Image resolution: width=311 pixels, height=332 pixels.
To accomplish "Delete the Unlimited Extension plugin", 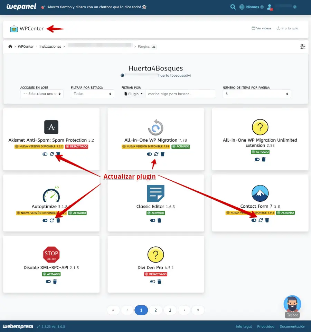I will coord(264,160).
